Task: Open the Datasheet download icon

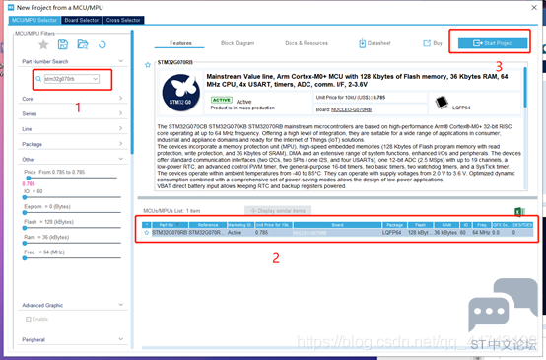Action: [362, 43]
